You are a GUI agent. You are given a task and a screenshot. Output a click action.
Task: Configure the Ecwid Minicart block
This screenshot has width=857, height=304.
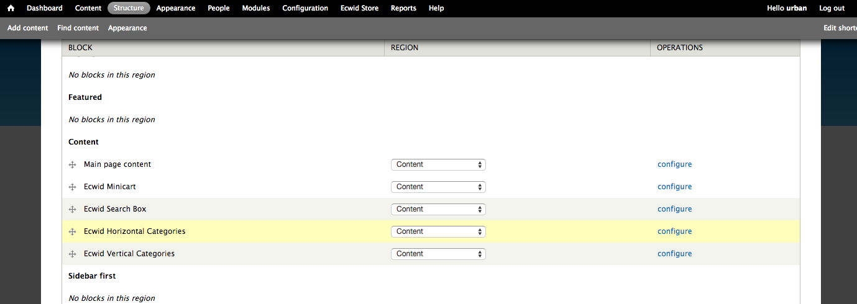[674, 187]
